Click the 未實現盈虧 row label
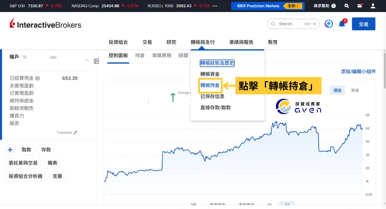This screenshot has height=209, width=386. (x=22, y=86)
